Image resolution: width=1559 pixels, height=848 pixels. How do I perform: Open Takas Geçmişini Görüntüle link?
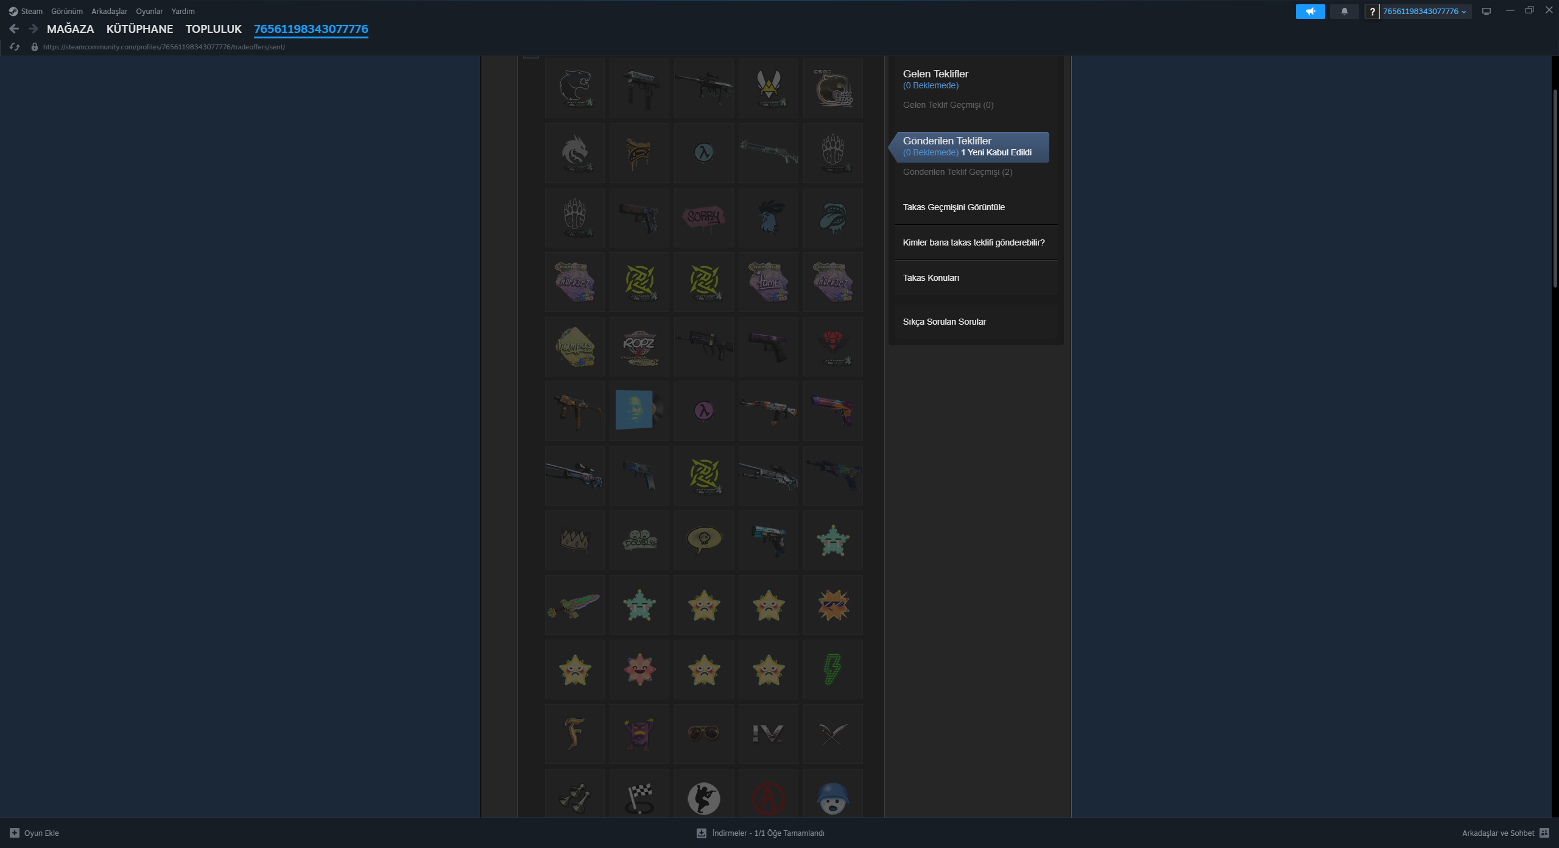953,207
